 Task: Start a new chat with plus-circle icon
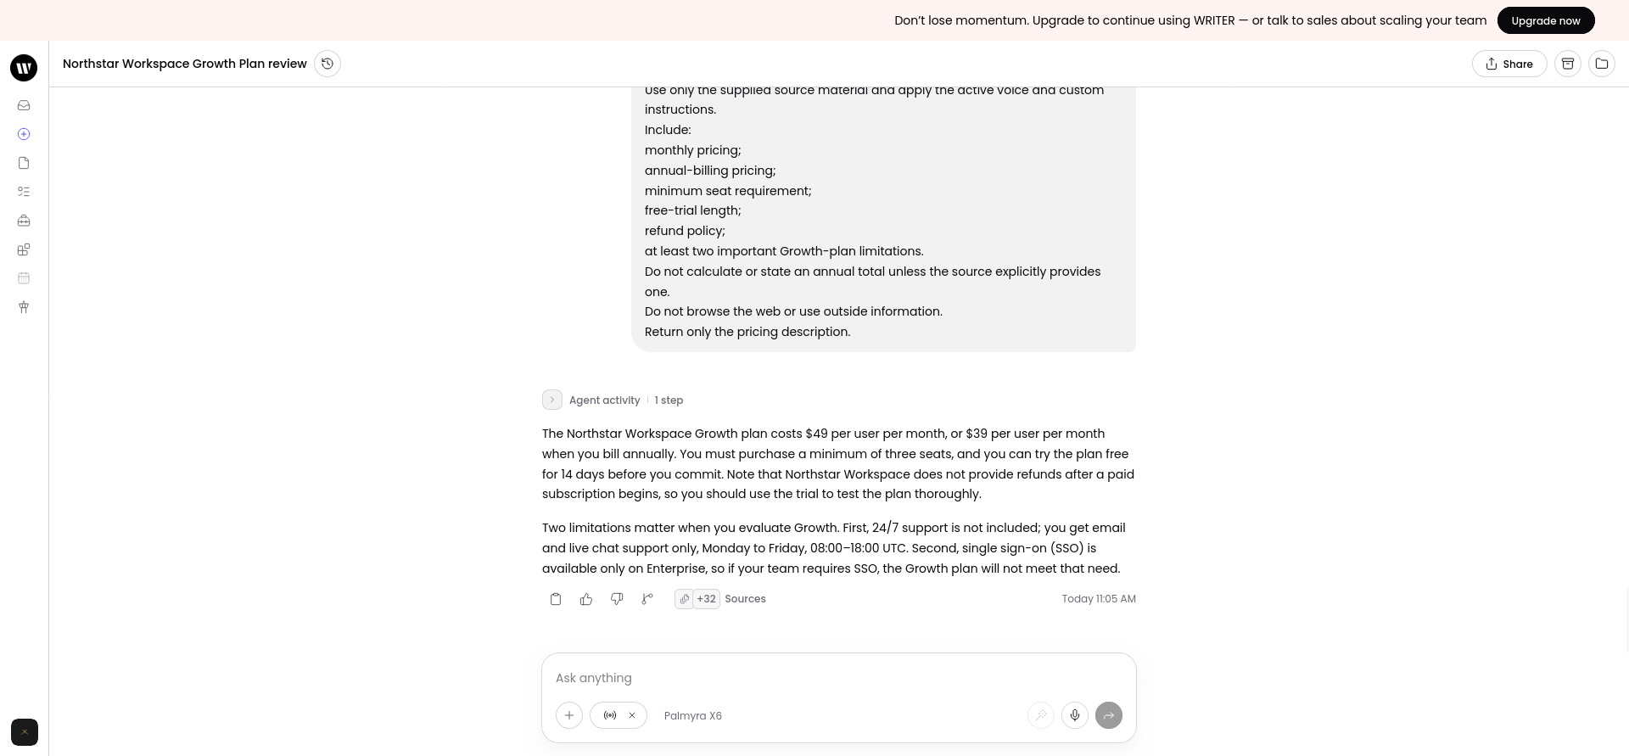(24, 134)
